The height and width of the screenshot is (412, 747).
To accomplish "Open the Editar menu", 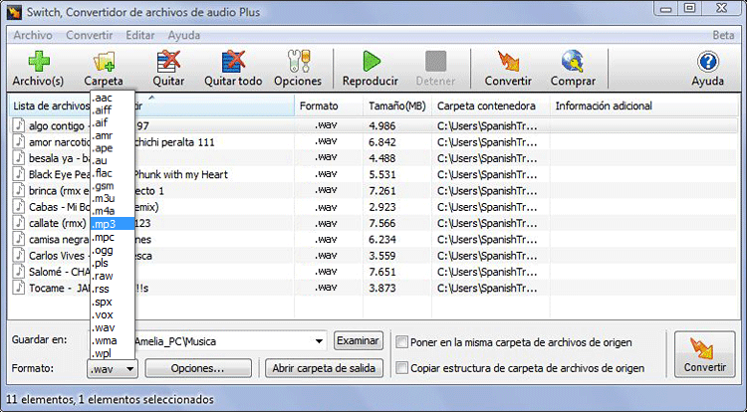I will coord(140,35).
